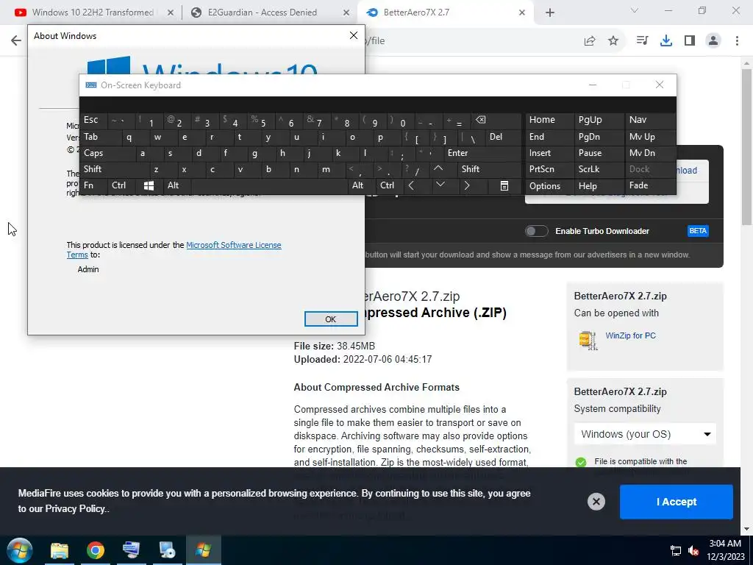Click Del key on On-Screen Keyboard

[x=503, y=137]
